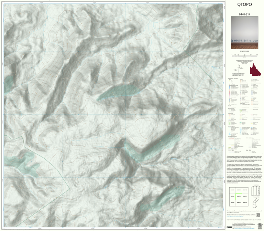This screenshot has height=231, width=264.
Task: Click the POINTS OF INTEREST legend heading
Action: [233, 78]
